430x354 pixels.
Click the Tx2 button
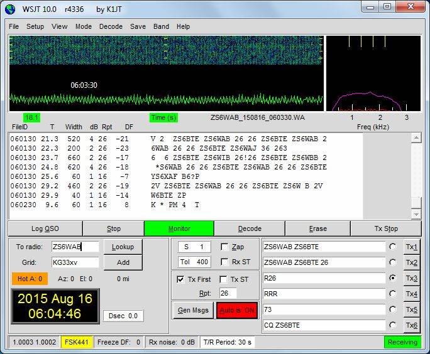(x=411, y=262)
